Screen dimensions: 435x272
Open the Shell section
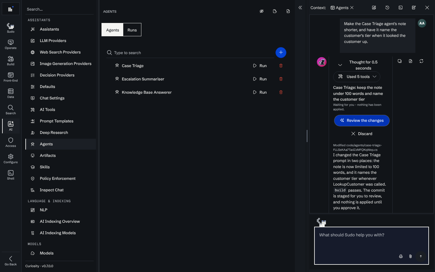[x=11, y=175]
